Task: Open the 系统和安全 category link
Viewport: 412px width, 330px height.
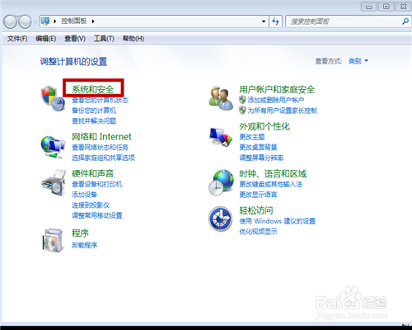Action: (93, 89)
